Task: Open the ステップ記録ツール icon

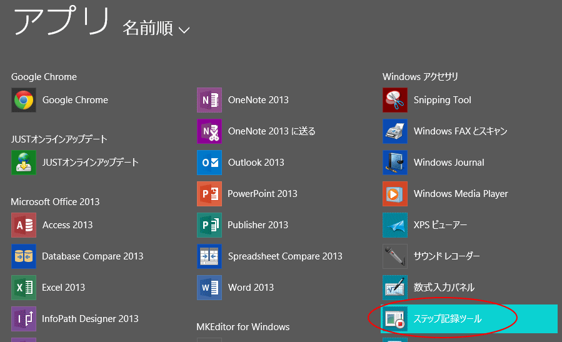Action: point(395,319)
